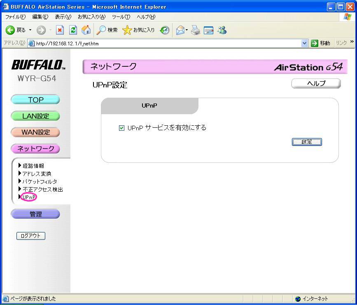
Task: Click the WAN設定 navigation button
Action: coord(35,132)
